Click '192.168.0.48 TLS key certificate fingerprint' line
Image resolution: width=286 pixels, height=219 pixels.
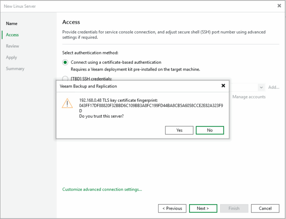(118, 100)
